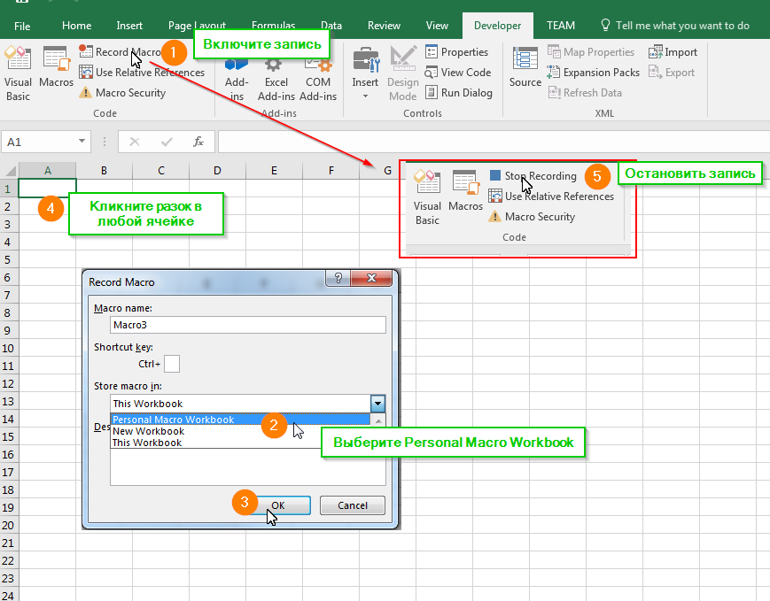Start Record Macro in the Code group
The image size is (770, 601).
pyautogui.click(x=121, y=51)
